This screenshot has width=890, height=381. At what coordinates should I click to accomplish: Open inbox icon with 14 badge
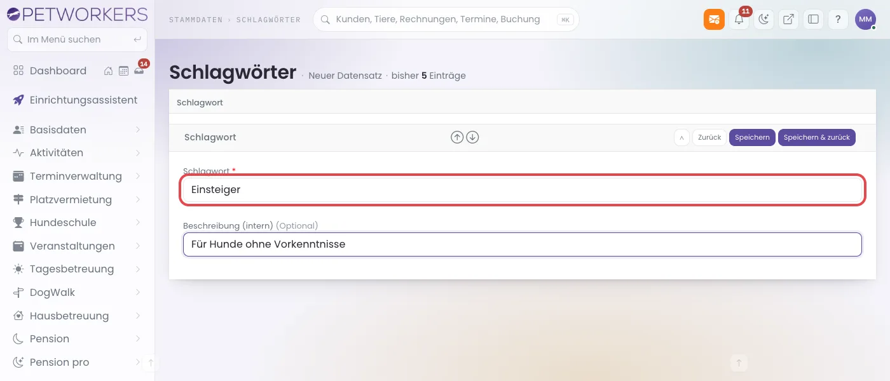pos(139,70)
